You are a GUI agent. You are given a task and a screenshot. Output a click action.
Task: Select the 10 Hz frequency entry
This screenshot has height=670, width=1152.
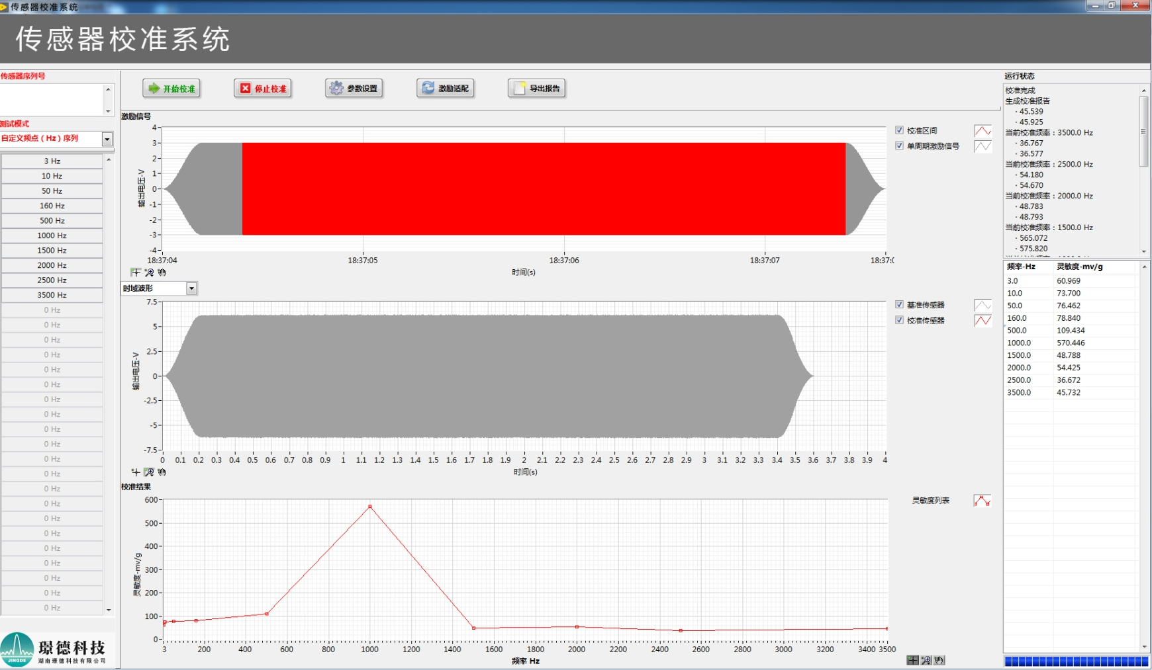[x=52, y=176]
